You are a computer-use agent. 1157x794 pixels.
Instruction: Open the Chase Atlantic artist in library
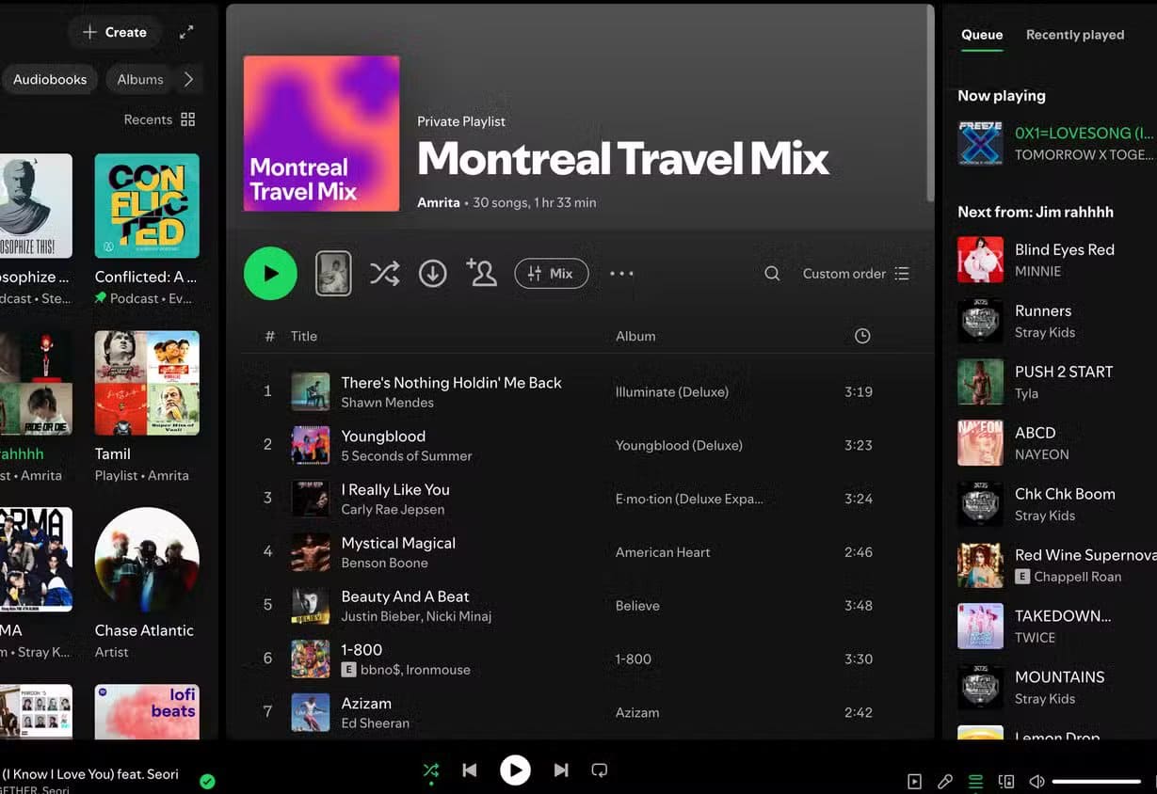[x=147, y=584]
